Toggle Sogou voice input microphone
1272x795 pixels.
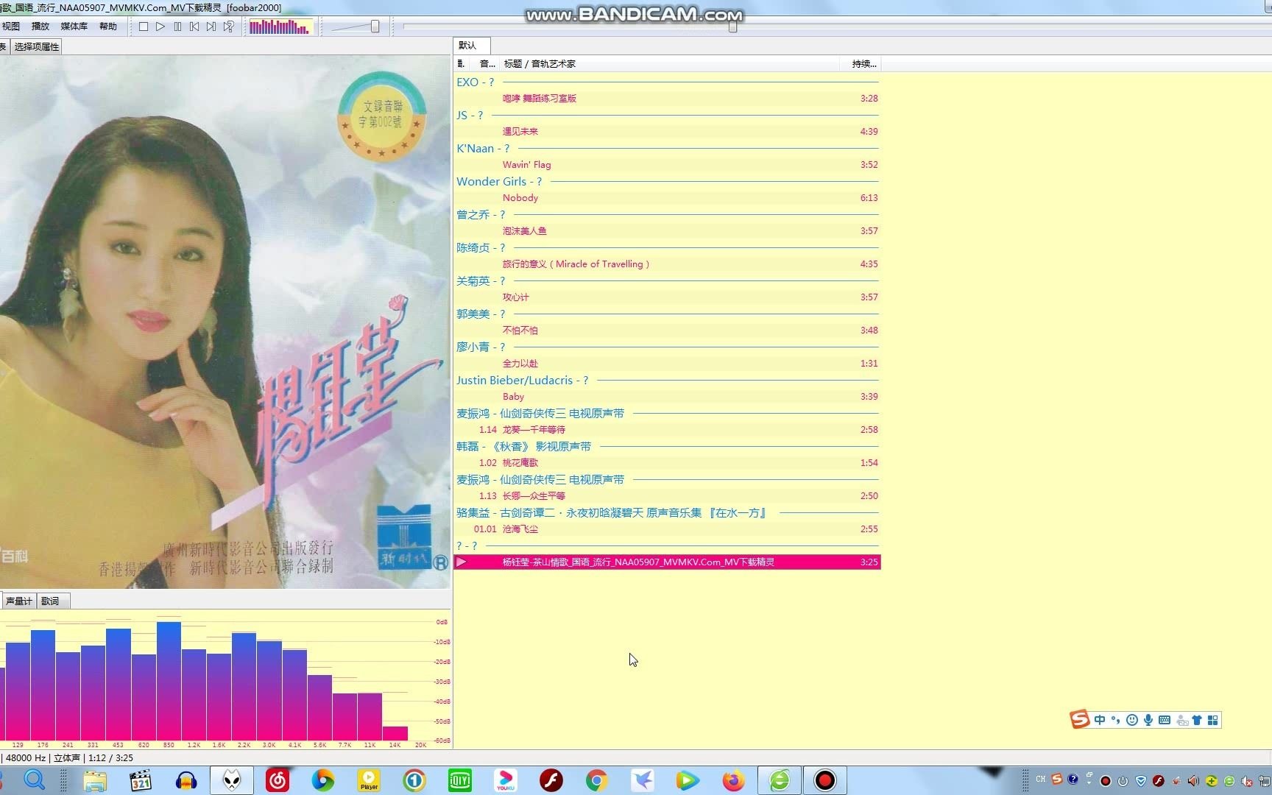(1148, 720)
